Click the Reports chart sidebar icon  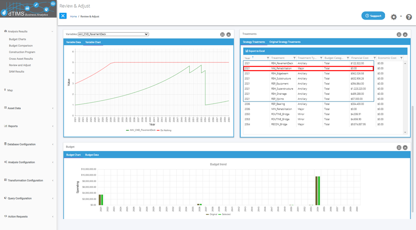(x=5, y=126)
